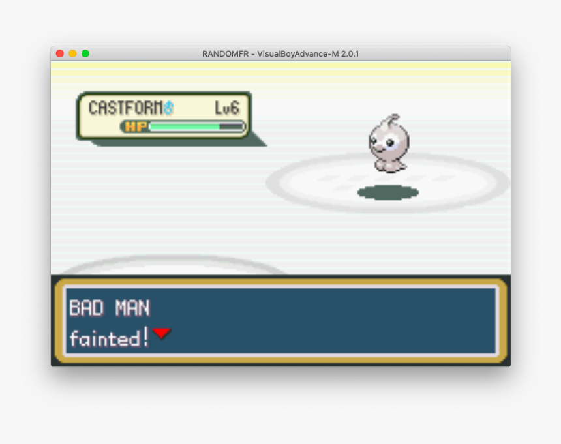Click the word fainted! in message box

tap(109, 338)
